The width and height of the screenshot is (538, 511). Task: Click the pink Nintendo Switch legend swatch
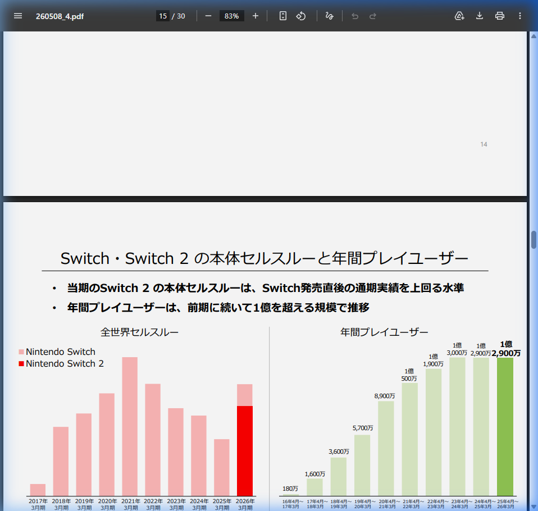pyautogui.click(x=21, y=352)
